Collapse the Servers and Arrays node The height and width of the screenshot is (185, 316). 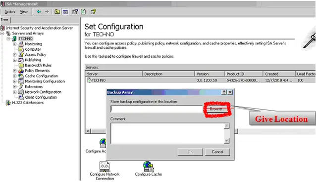2,34
